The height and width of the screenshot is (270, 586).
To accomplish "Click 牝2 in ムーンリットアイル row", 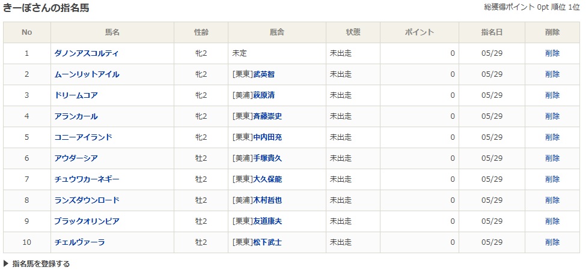I will [x=201, y=74].
